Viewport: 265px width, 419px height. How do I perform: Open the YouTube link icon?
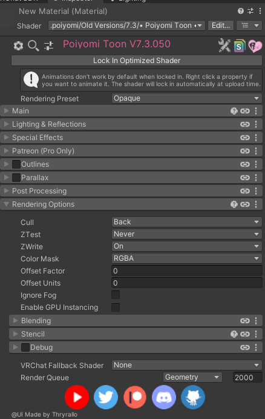(x=77, y=397)
